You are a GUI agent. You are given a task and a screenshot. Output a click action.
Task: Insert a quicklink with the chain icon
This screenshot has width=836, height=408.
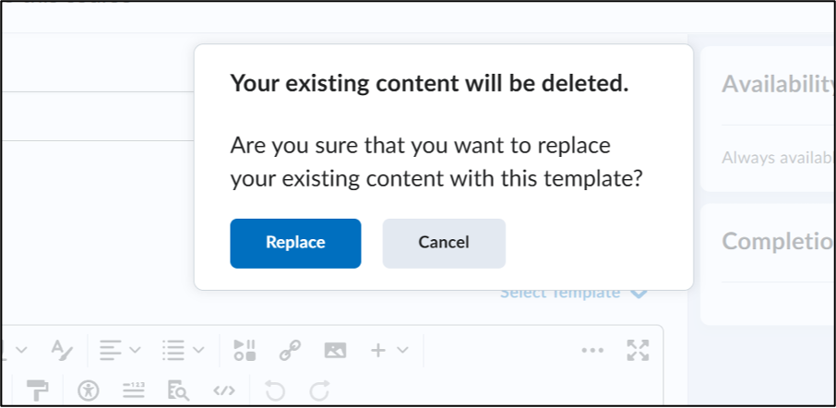pos(290,351)
